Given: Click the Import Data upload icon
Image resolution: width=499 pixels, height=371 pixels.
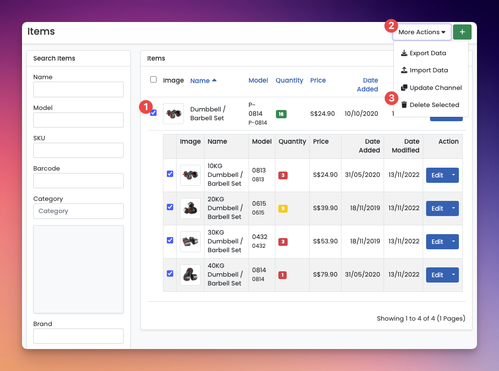Looking at the screenshot, I should tap(404, 70).
